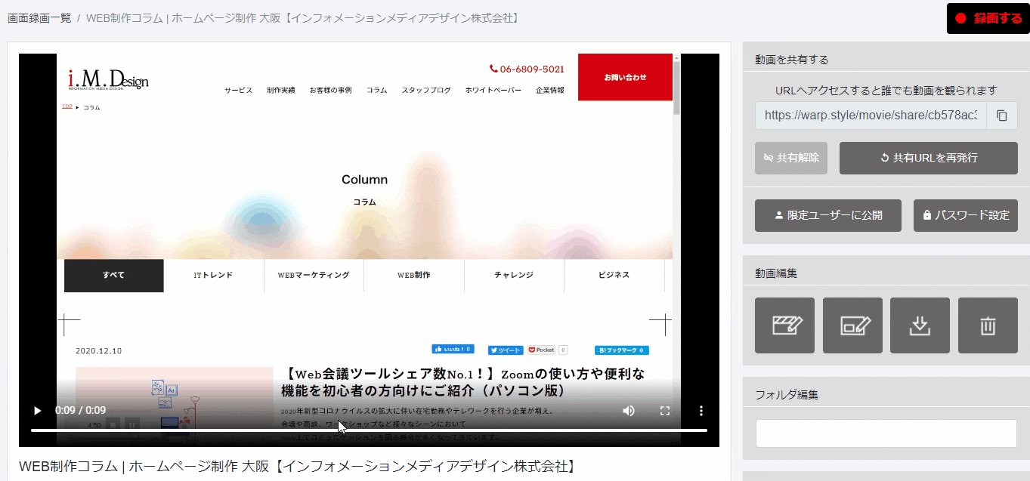
Task: Click the 動画編集 section header
Action: point(776,273)
